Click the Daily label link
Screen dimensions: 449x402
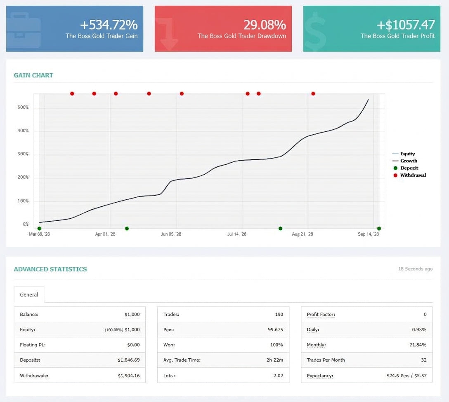(313, 330)
